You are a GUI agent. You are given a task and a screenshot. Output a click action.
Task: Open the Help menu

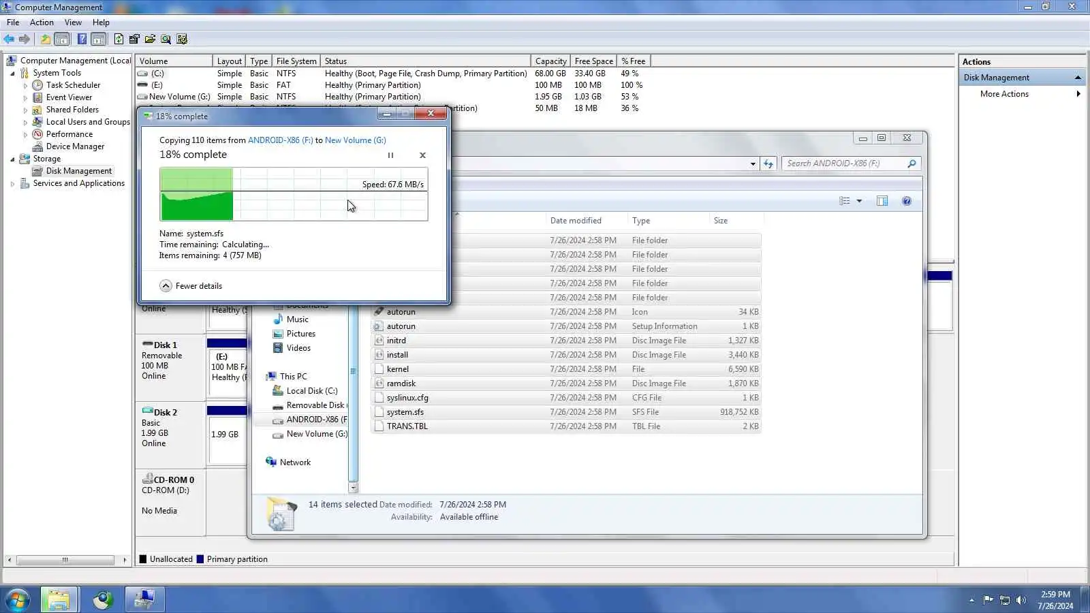pyautogui.click(x=101, y=22)
